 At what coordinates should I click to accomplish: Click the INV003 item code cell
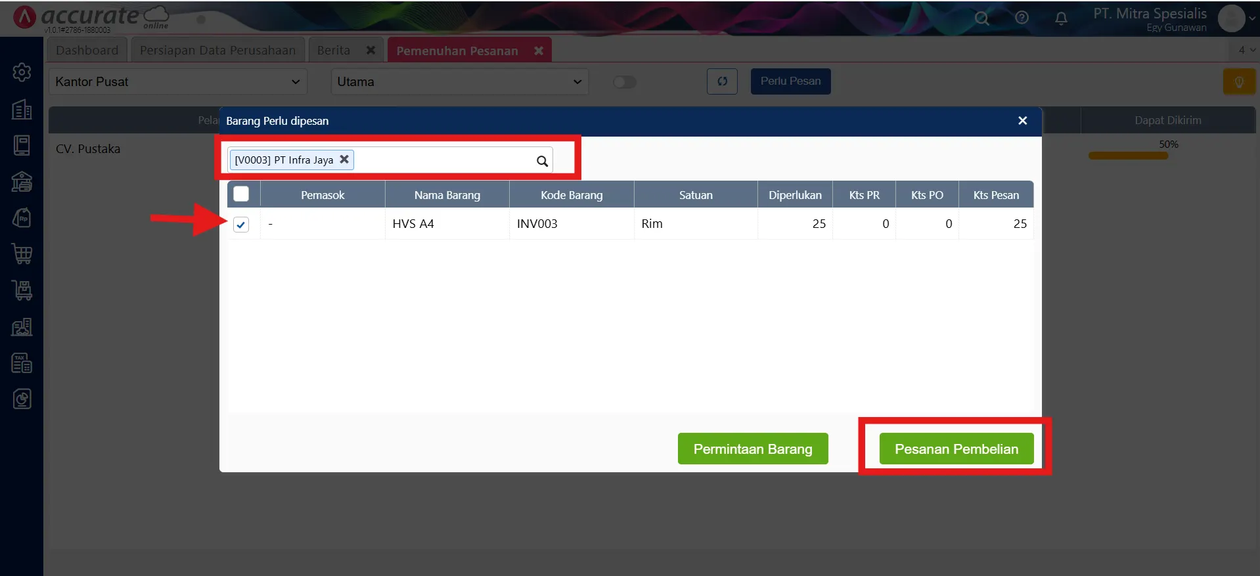(572, 224)
